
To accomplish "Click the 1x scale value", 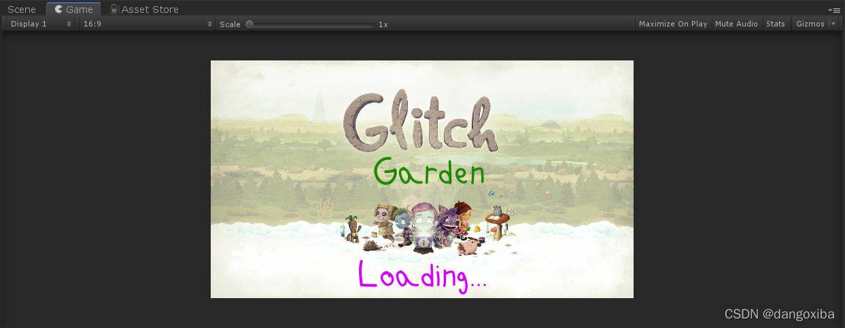I will 383,24.
